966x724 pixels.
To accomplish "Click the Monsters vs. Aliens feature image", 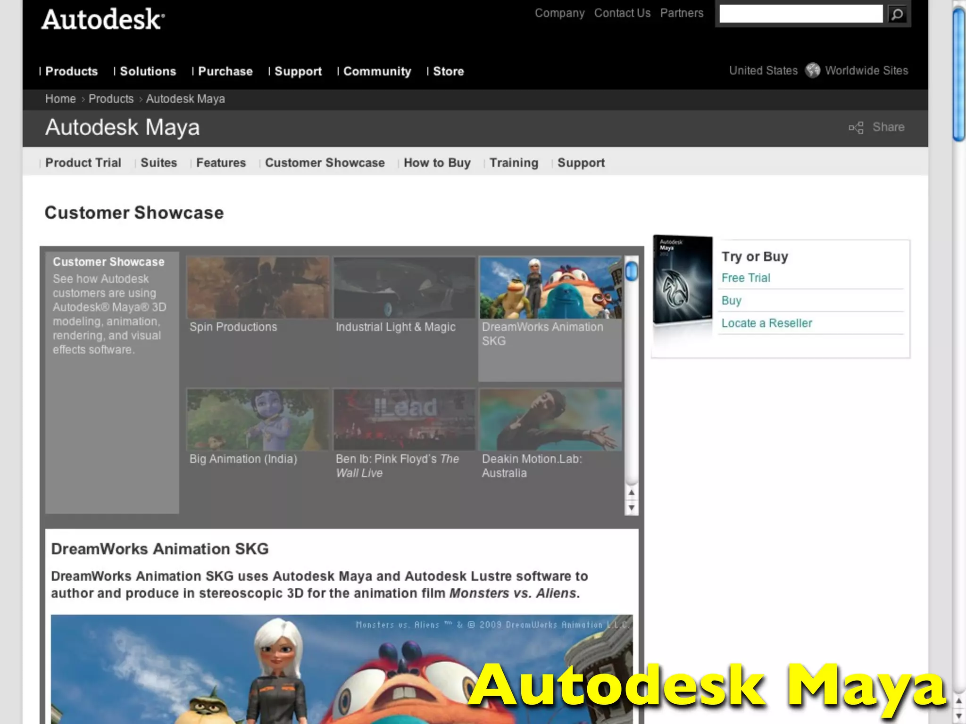I will coord(342,669).
